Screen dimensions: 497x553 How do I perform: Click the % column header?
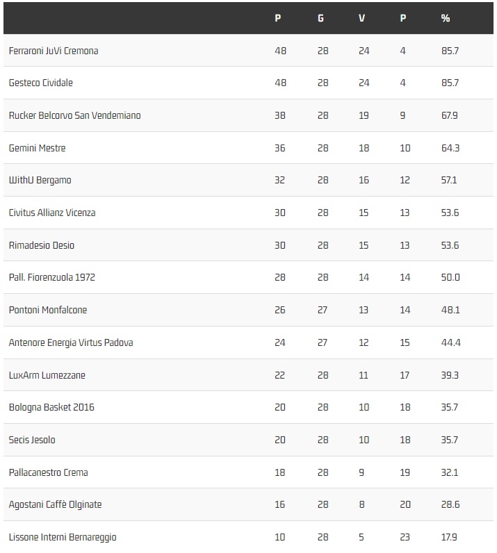[x=446, y=18]
